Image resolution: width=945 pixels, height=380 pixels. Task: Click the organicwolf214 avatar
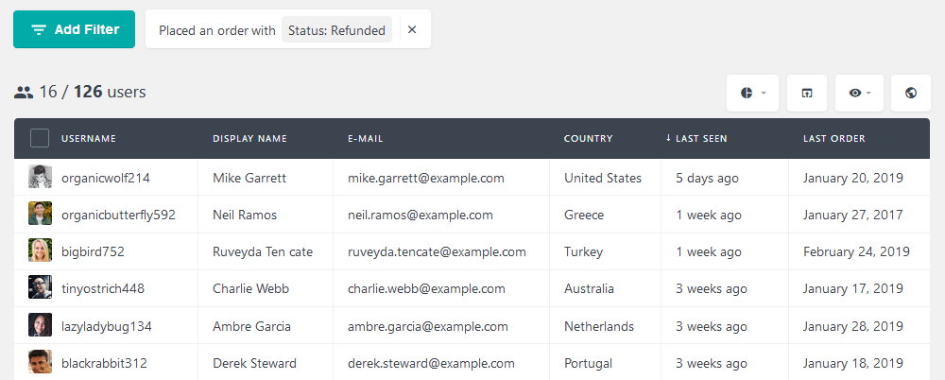pyautogui.click(x=40, y=178)
